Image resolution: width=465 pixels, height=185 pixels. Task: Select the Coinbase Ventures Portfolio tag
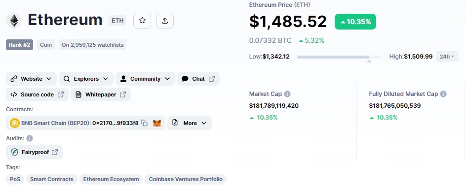point(186,179)
